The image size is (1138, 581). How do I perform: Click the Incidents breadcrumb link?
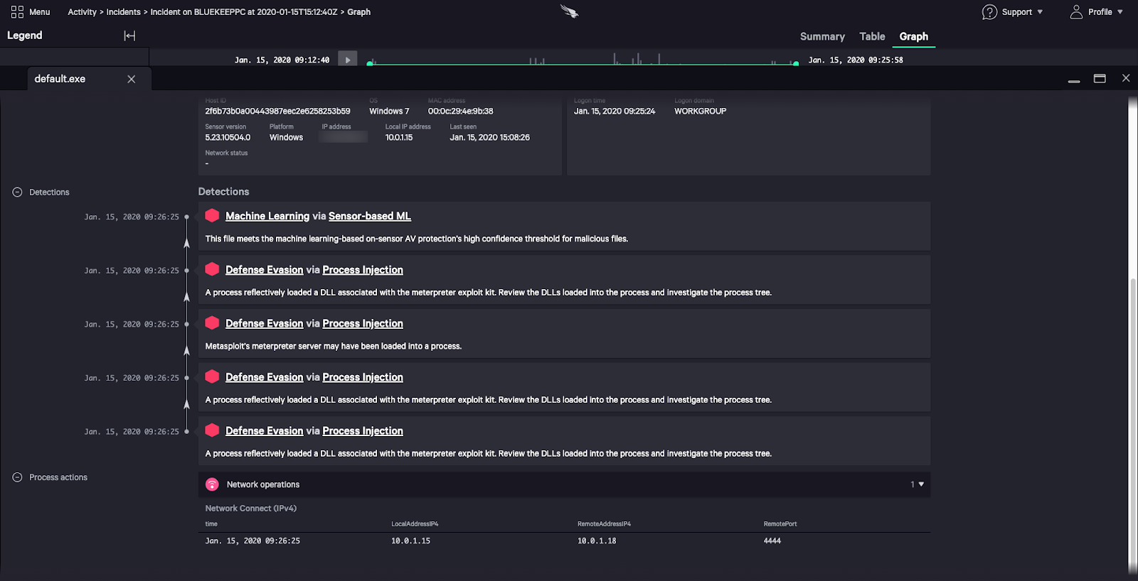click(123, 12)
